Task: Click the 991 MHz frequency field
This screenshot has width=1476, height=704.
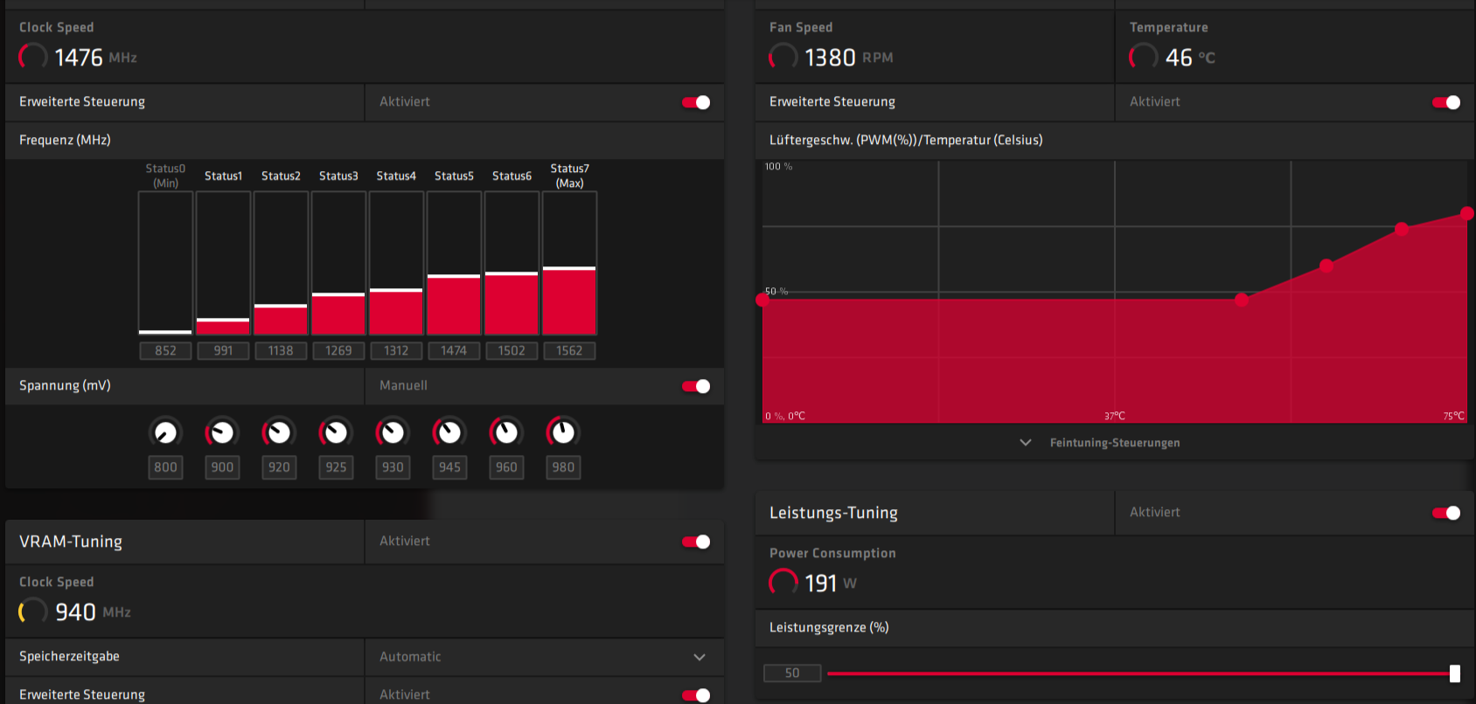Action: pyautogui.click(x=223, y=350)
